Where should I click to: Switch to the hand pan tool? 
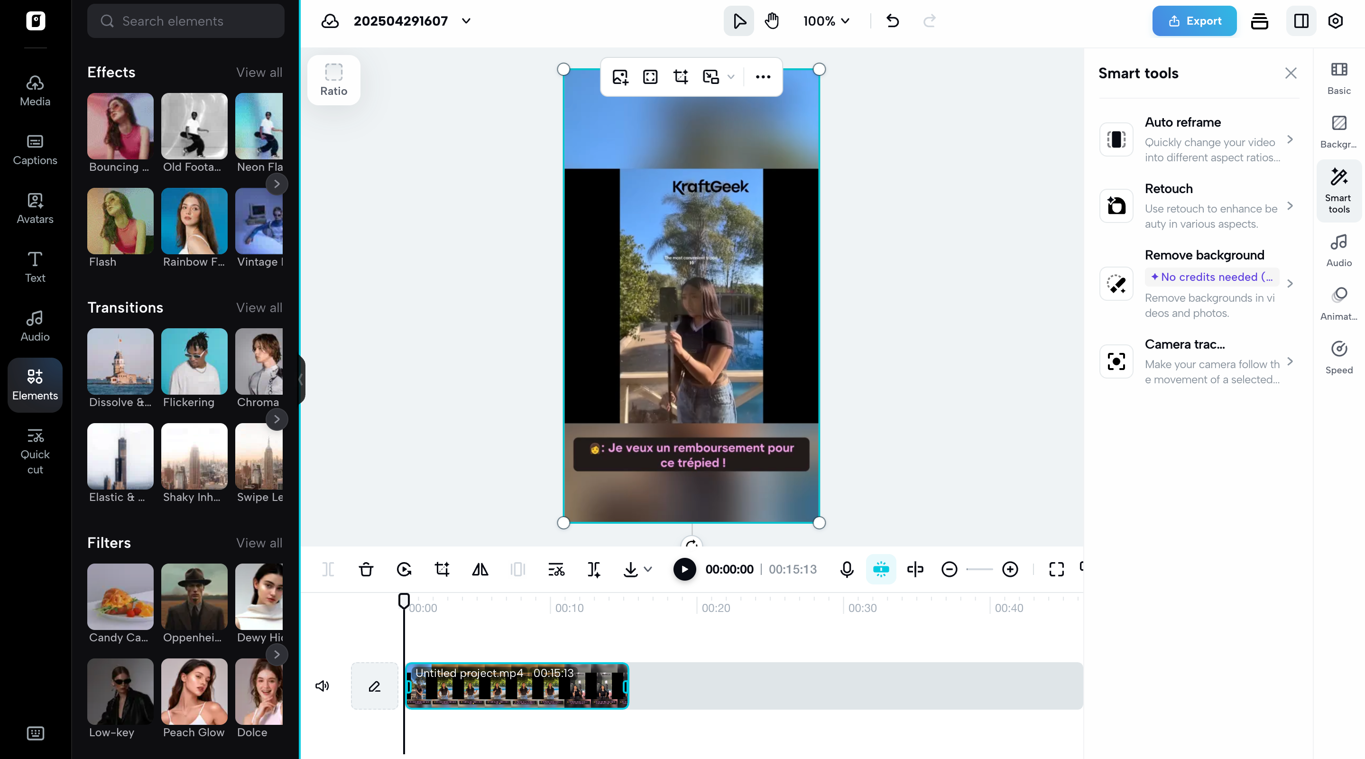(x=772, y=21)
